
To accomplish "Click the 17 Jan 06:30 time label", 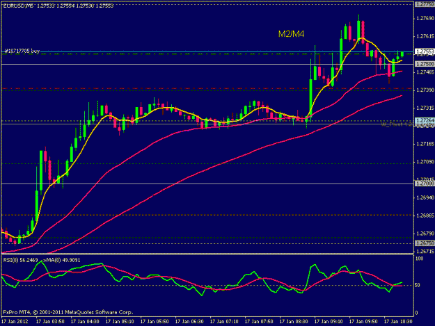I will click(x=189, y=322).
